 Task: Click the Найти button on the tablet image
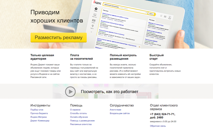[x=151, y=14]
